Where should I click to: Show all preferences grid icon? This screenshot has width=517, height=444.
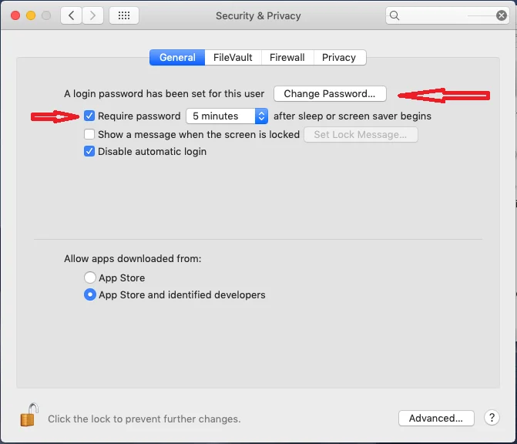124,15
